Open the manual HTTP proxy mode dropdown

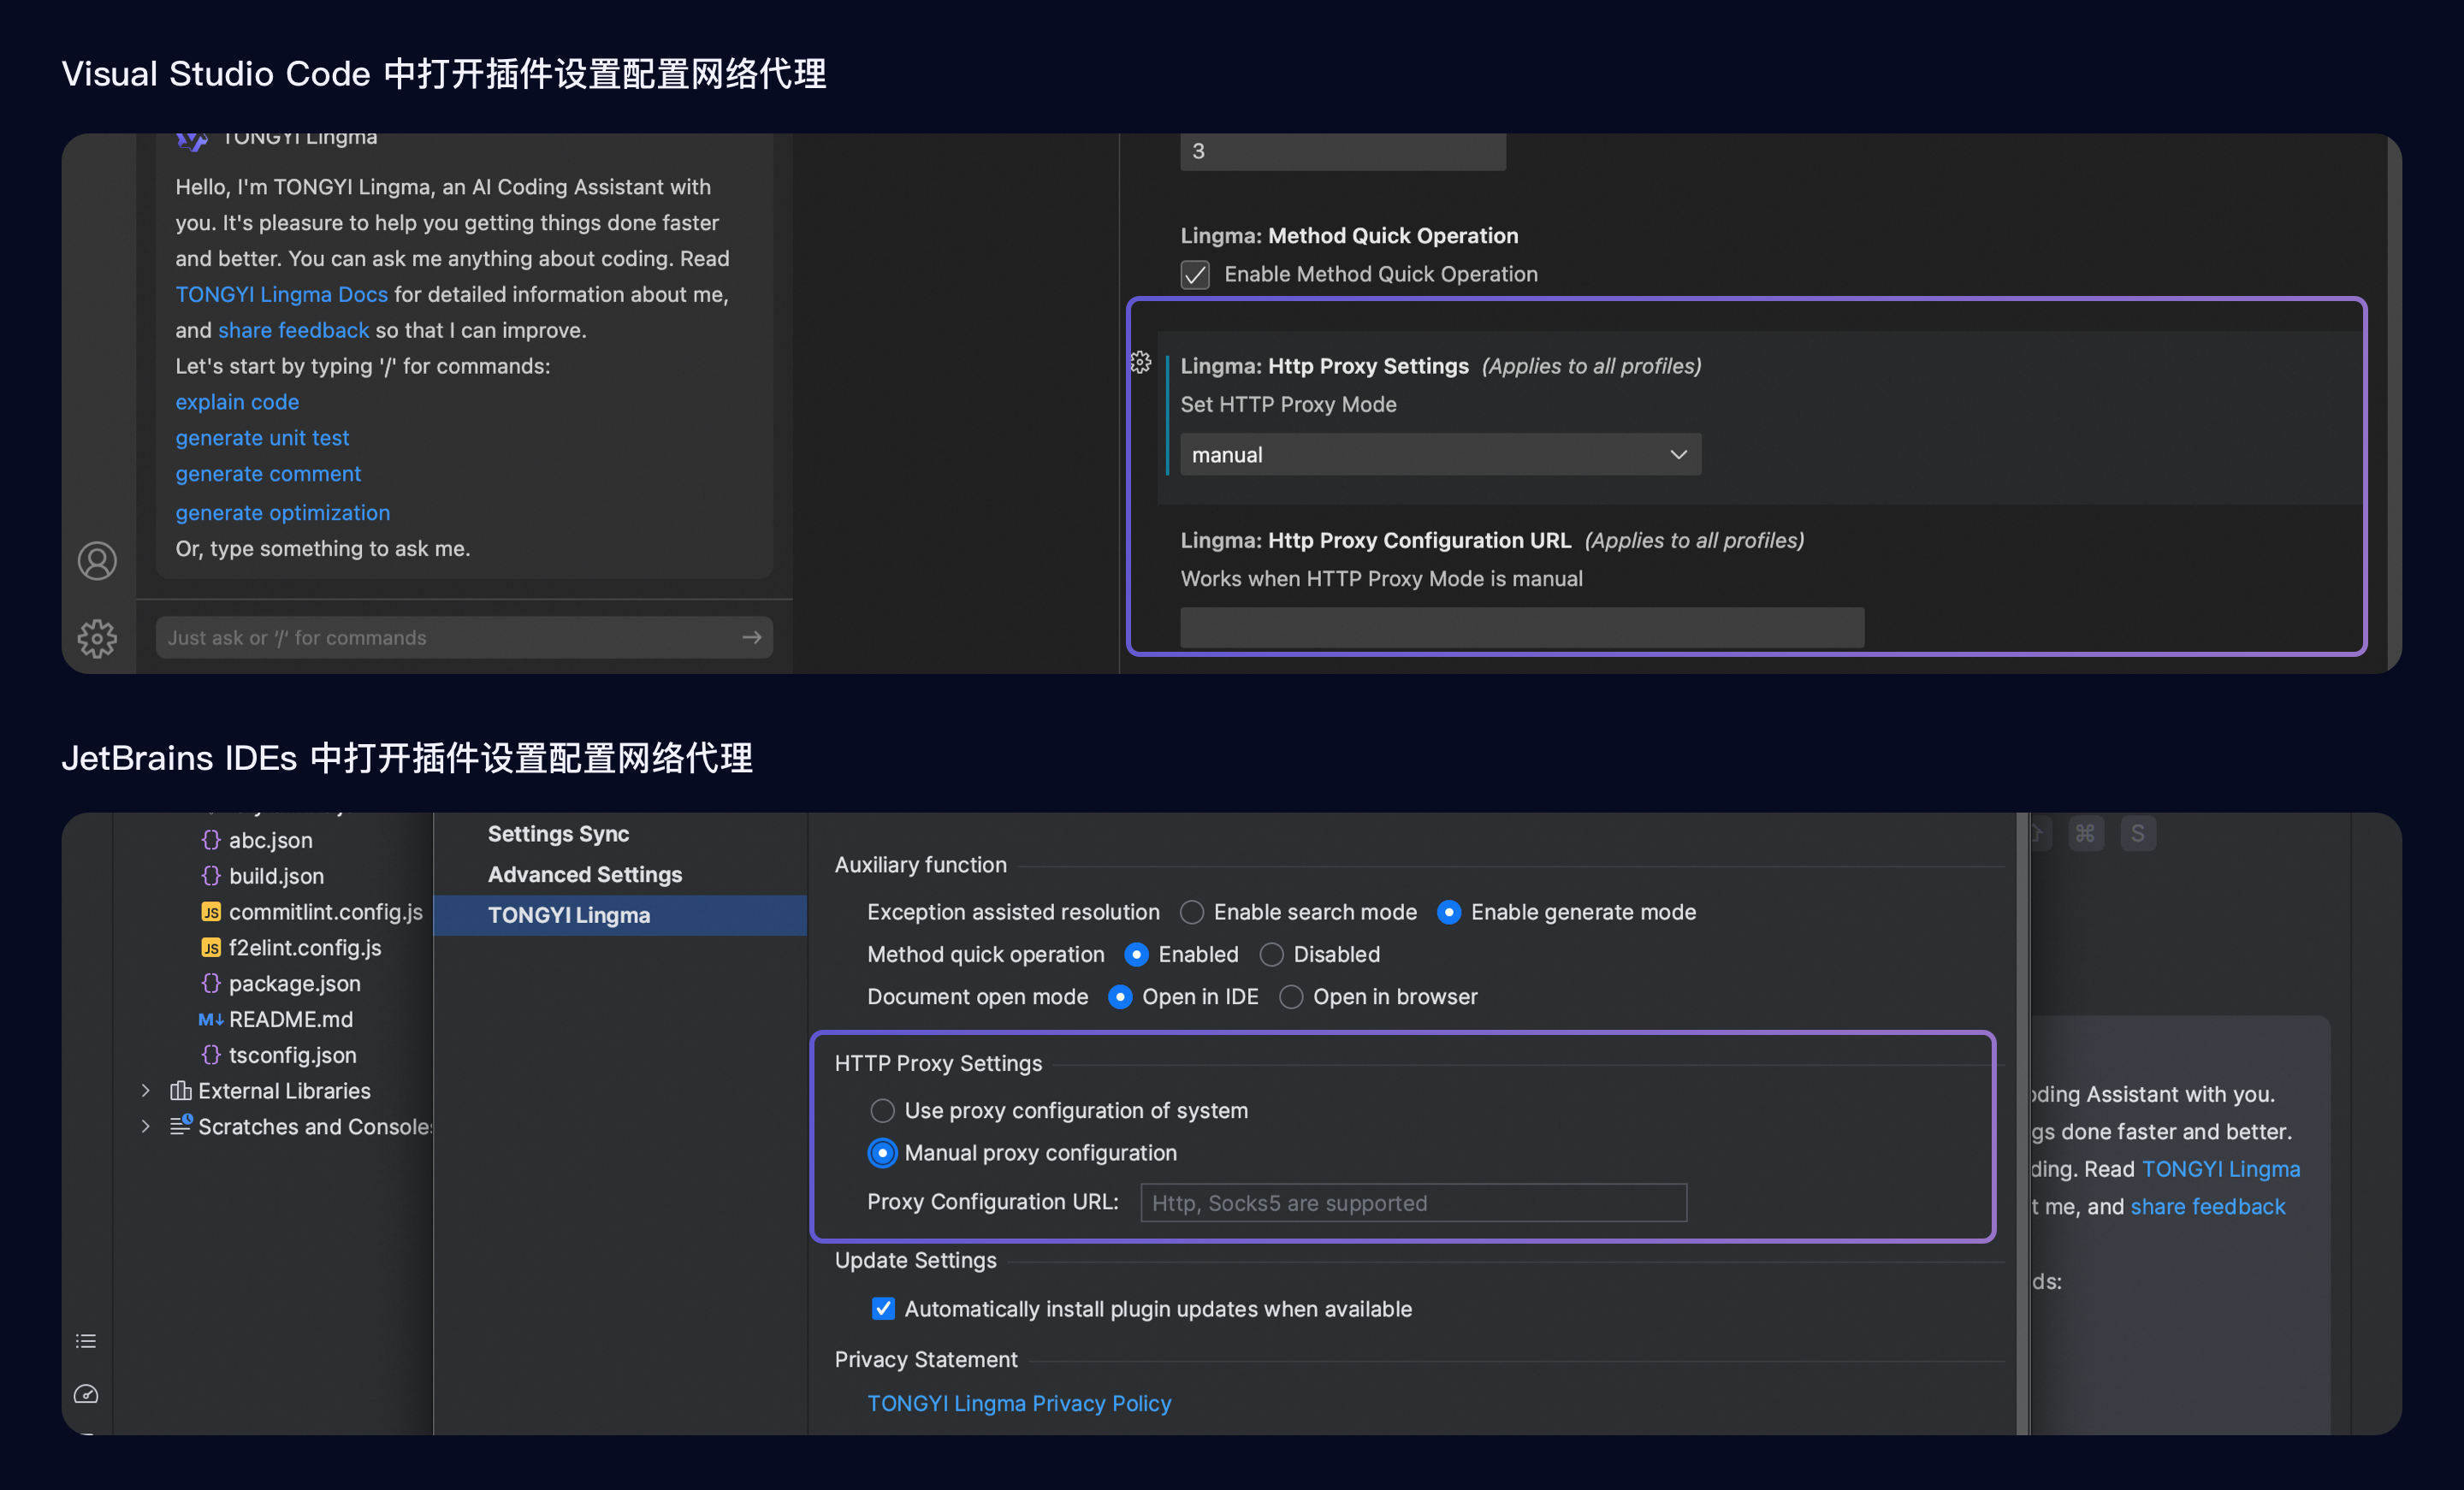point(1440,455)
